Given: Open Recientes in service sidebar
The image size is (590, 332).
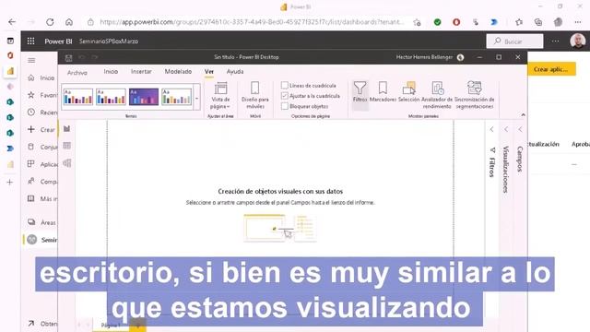Looking at the screenshot, I should (42, 113).
